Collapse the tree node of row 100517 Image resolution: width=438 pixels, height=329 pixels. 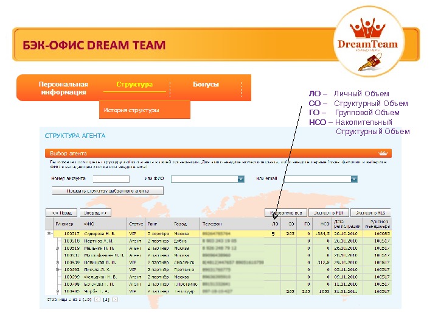(49, 233)
